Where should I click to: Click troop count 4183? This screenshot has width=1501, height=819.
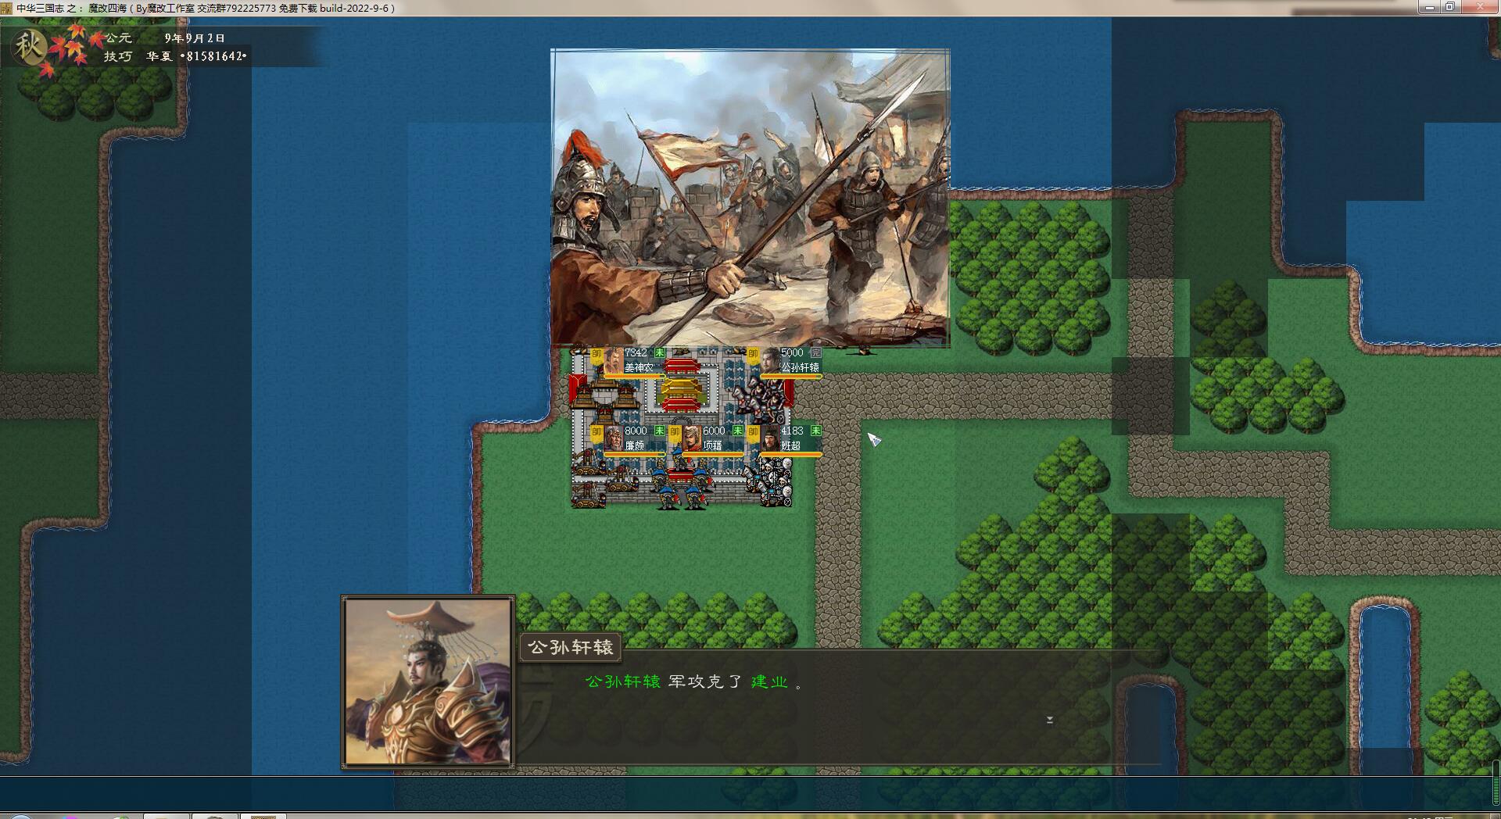click(x=792, y=431)
